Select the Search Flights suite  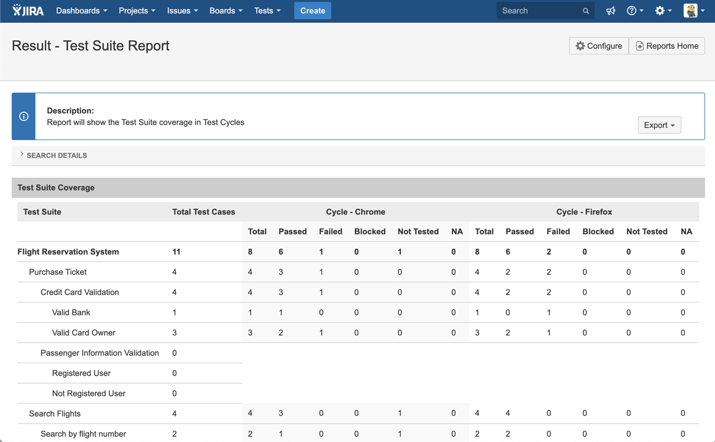coord(55,414)
